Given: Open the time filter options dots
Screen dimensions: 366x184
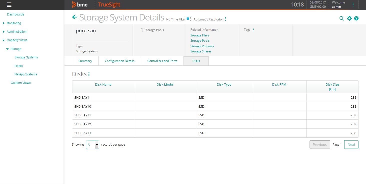Looking at the screenshot, I should click(190, 19).
